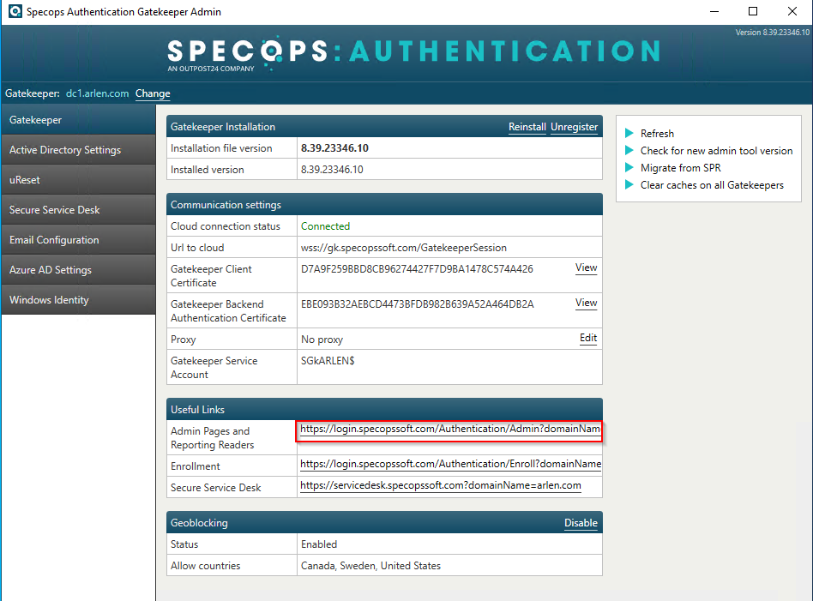Click arrow icon beside Clear caches on all Gatekeepers

coord(629,184)
